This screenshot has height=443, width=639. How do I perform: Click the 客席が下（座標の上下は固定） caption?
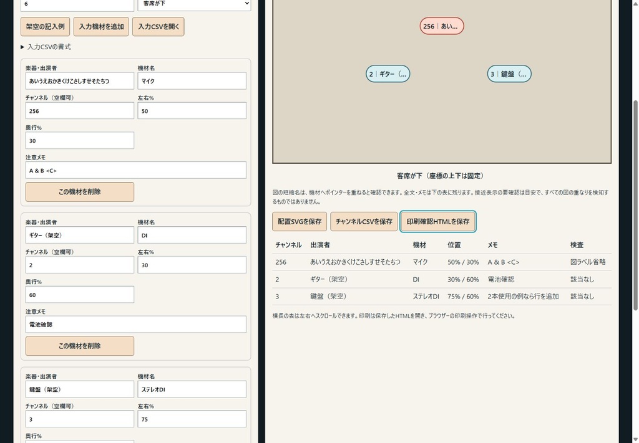point(442,176)
